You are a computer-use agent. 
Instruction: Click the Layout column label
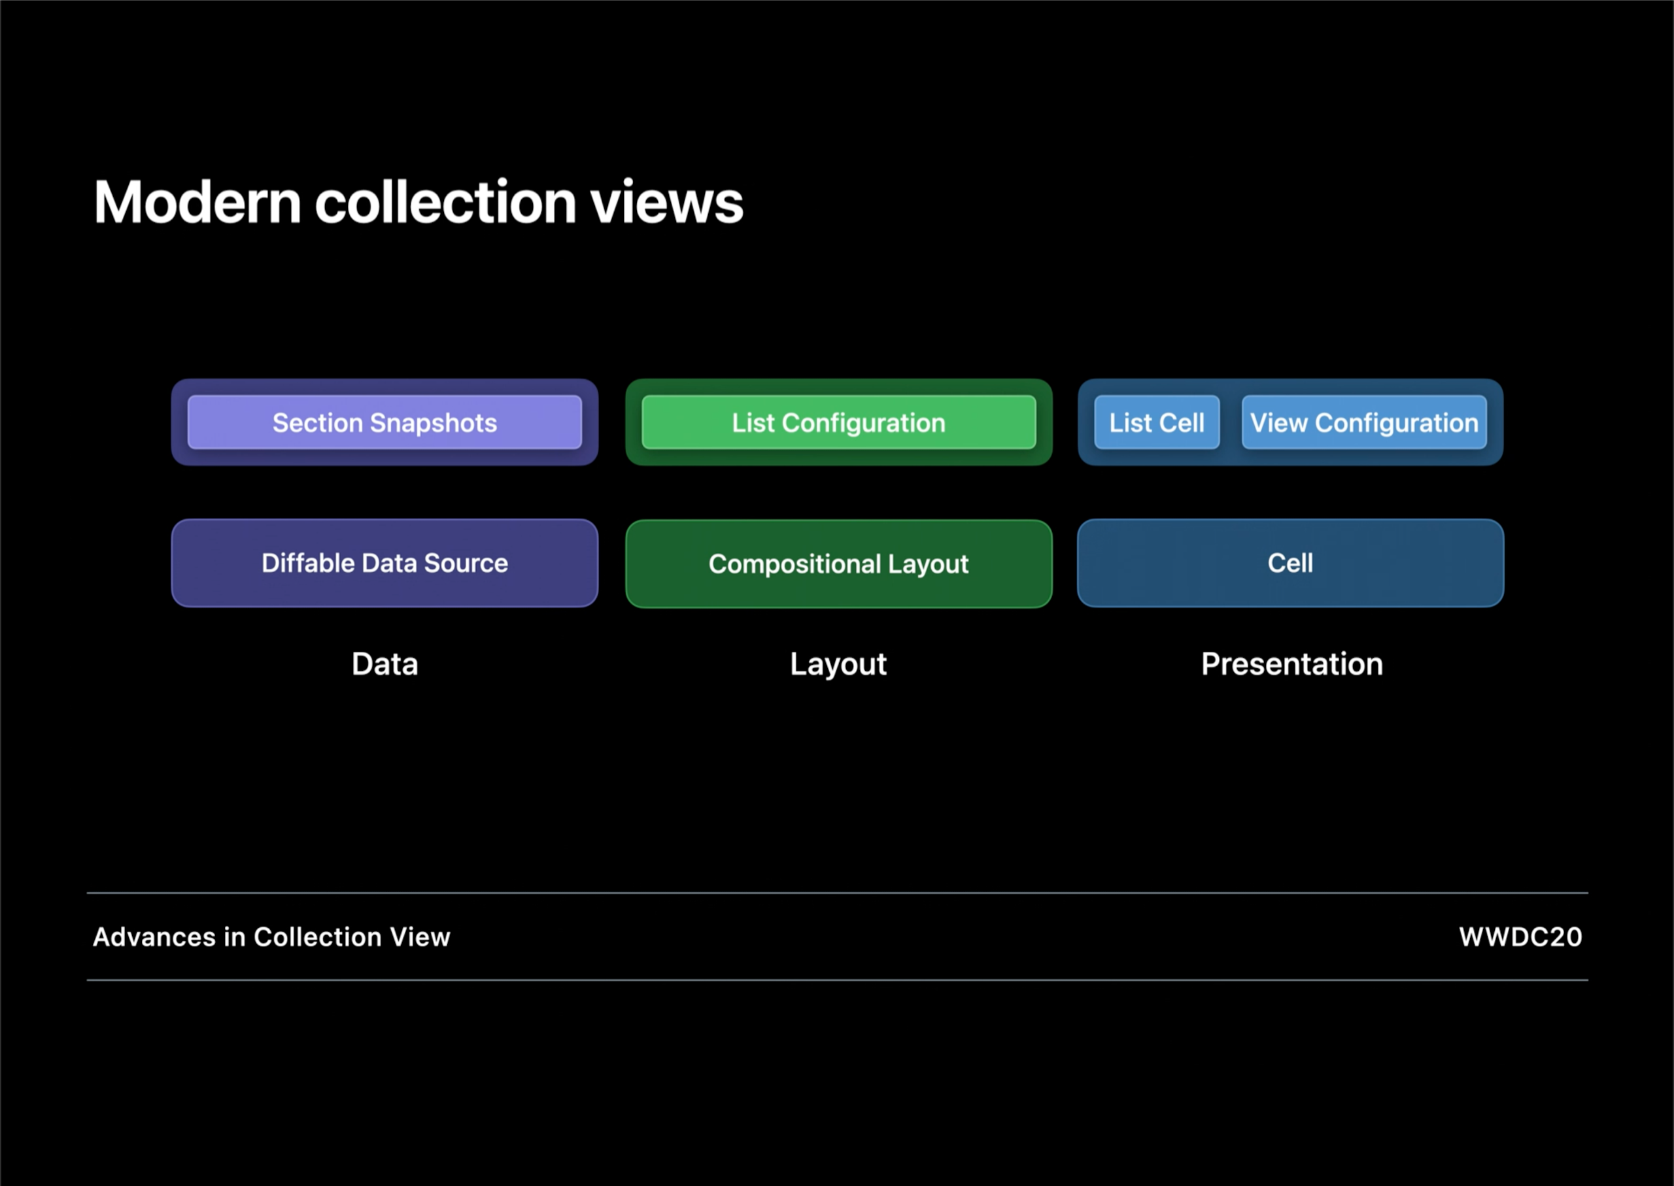[x=838, y=664]
